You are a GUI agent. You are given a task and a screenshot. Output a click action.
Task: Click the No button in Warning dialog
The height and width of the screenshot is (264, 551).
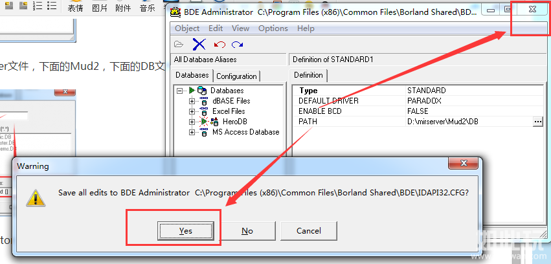[x=247, y=231]
